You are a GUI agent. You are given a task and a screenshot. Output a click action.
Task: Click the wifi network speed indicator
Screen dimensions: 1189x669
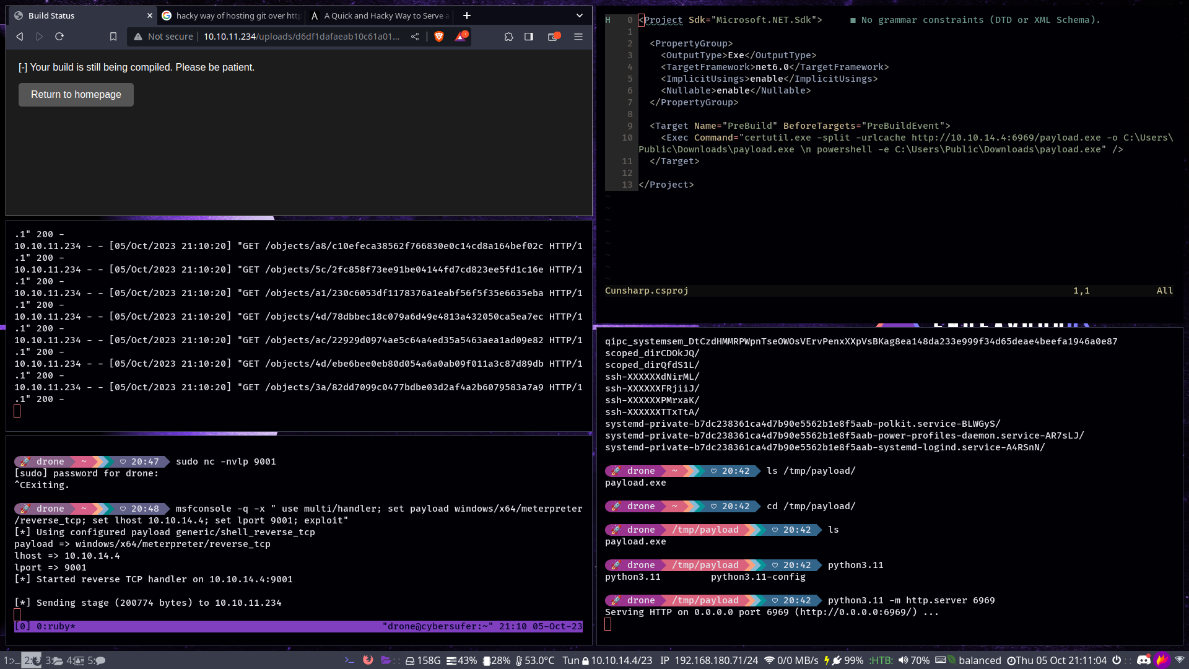791,660
